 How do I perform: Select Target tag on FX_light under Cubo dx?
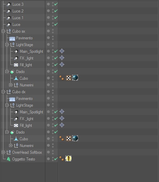pos(62,118)
